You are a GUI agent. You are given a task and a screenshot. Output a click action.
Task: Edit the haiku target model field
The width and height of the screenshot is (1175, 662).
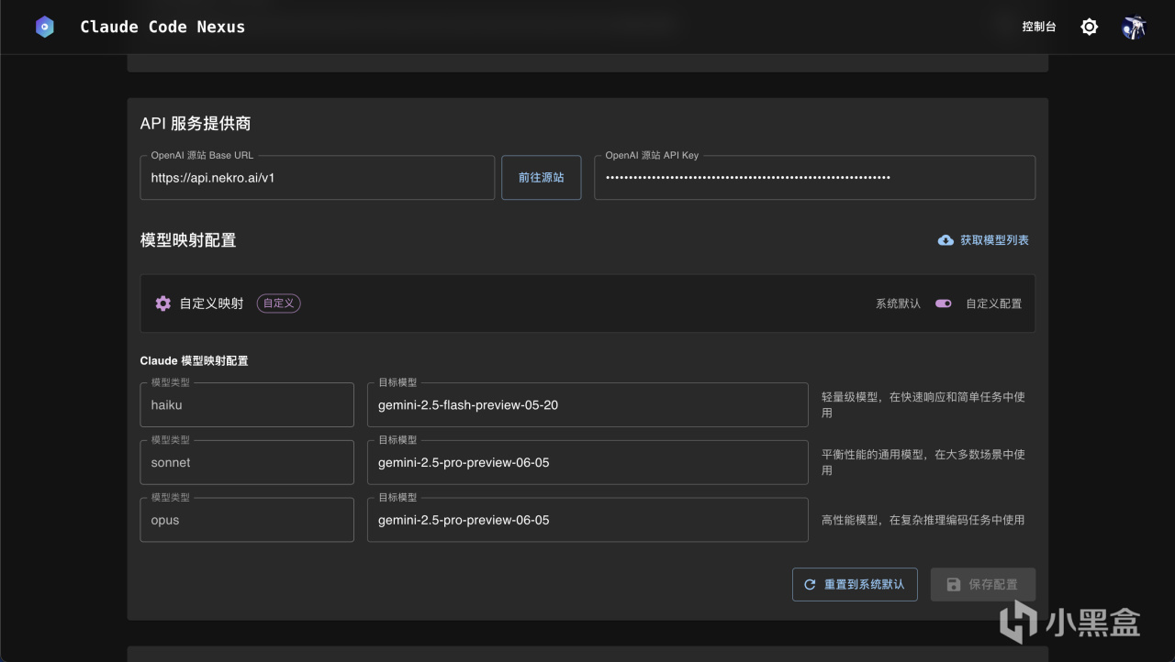[x=587, y=404]
